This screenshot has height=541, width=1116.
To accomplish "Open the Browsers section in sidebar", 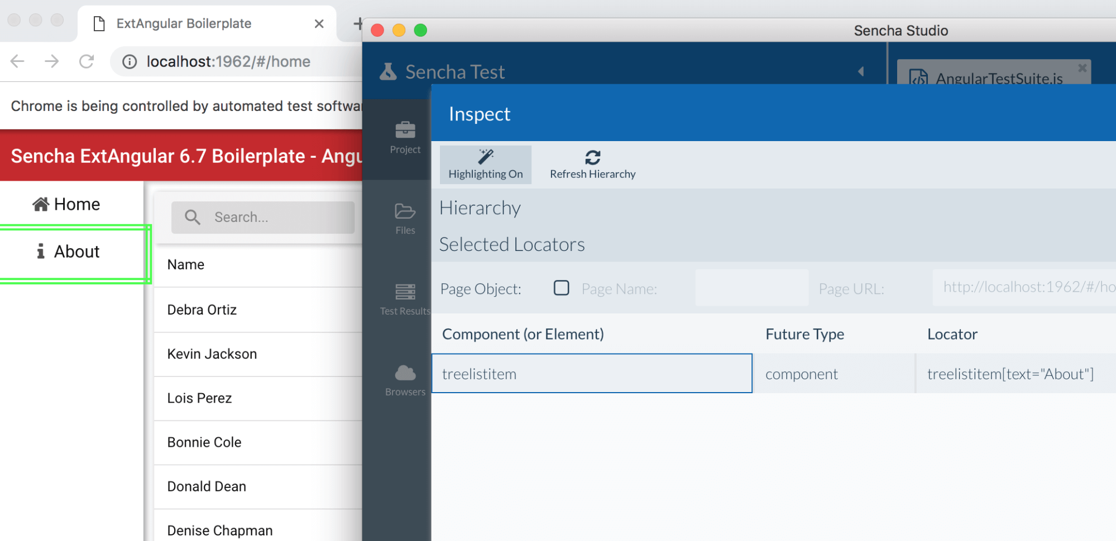I will point(405,380).
